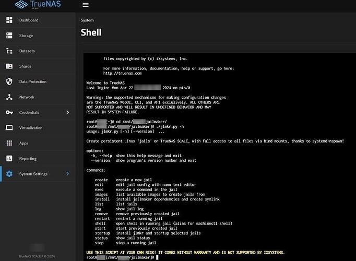Click the Reporting chart icon

click(9, 158)
